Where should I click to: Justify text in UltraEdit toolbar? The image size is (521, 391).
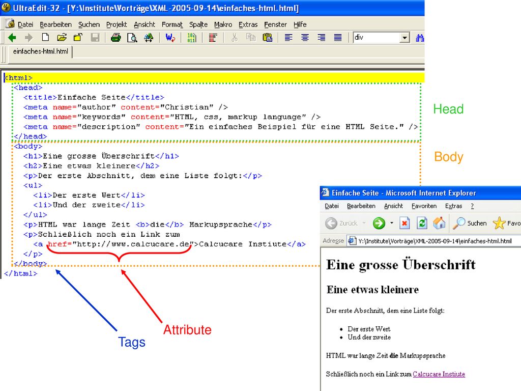338,38
